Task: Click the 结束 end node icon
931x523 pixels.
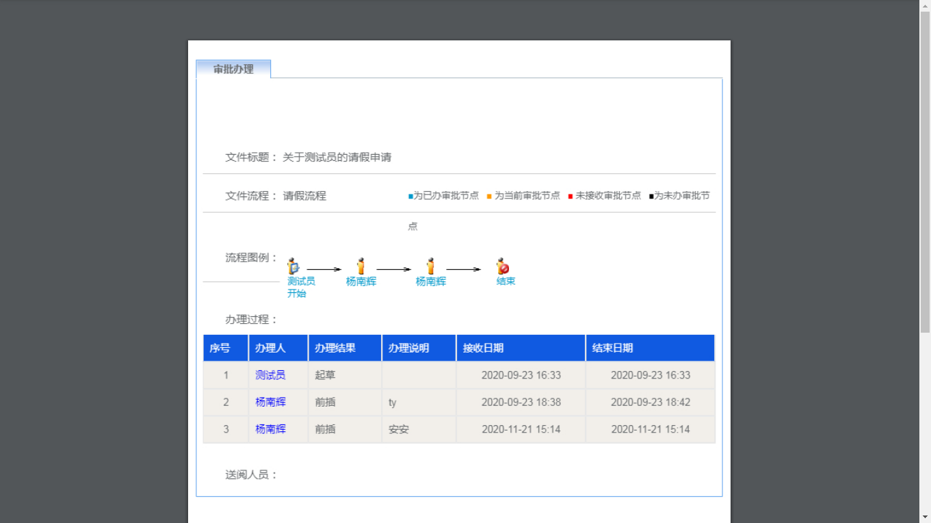Action: (503, 264)
